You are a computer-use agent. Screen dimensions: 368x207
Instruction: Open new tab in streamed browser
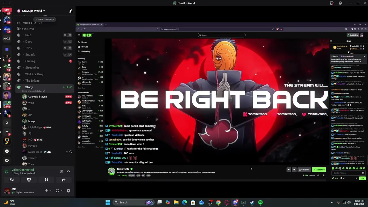106,25
